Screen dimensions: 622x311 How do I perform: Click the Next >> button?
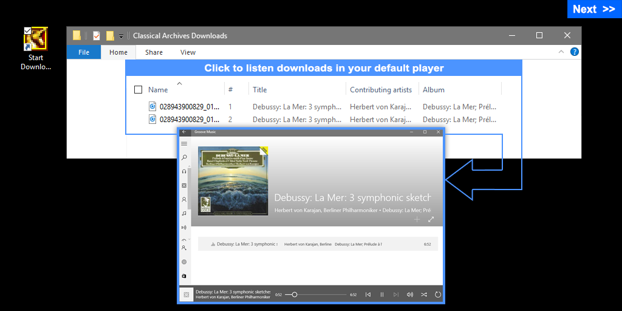pyautogui.click(x=593, y=9)
